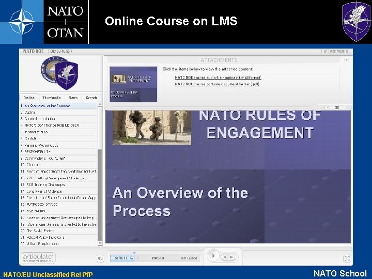Click the NATO School shield logo in sidebar

(x=67, y=75)
